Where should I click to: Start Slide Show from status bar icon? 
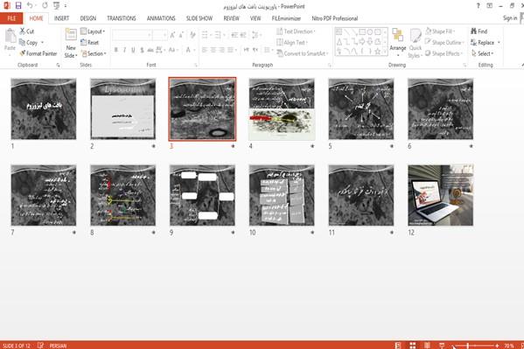[442, 346]
